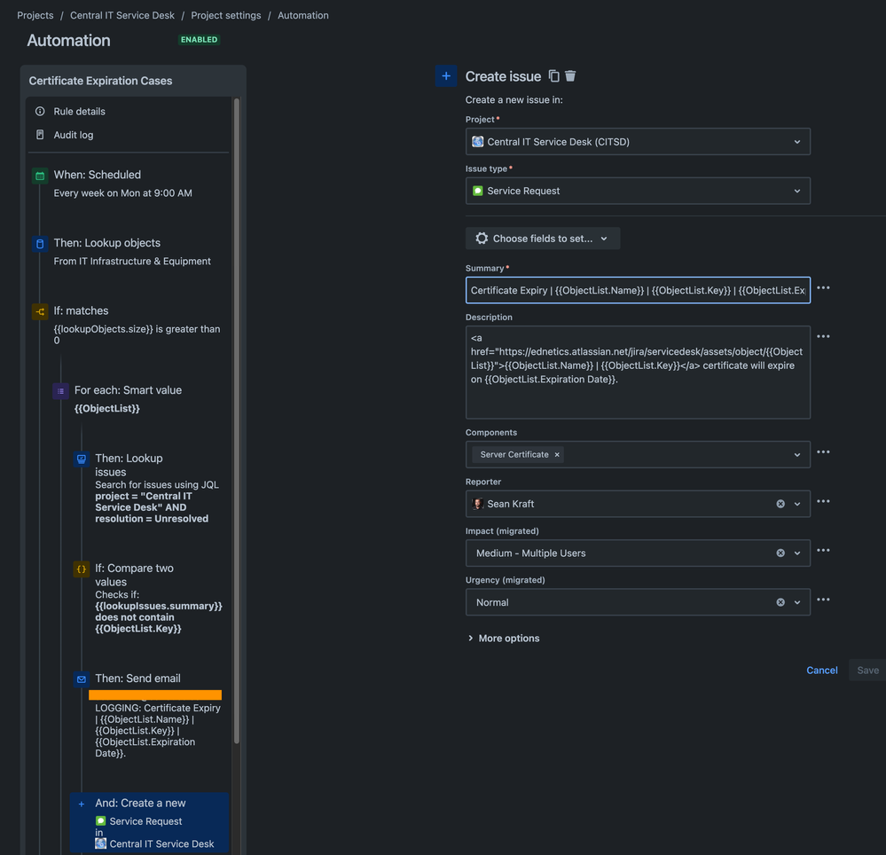Open more options dots next to Description field
Image resolution: width=886 pixels, height=855 pixels.
[823, 337]
